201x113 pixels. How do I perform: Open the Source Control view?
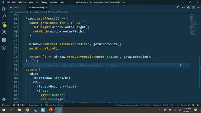(4, 24)
